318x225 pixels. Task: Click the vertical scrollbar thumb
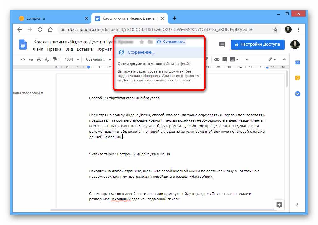(287, 79)
